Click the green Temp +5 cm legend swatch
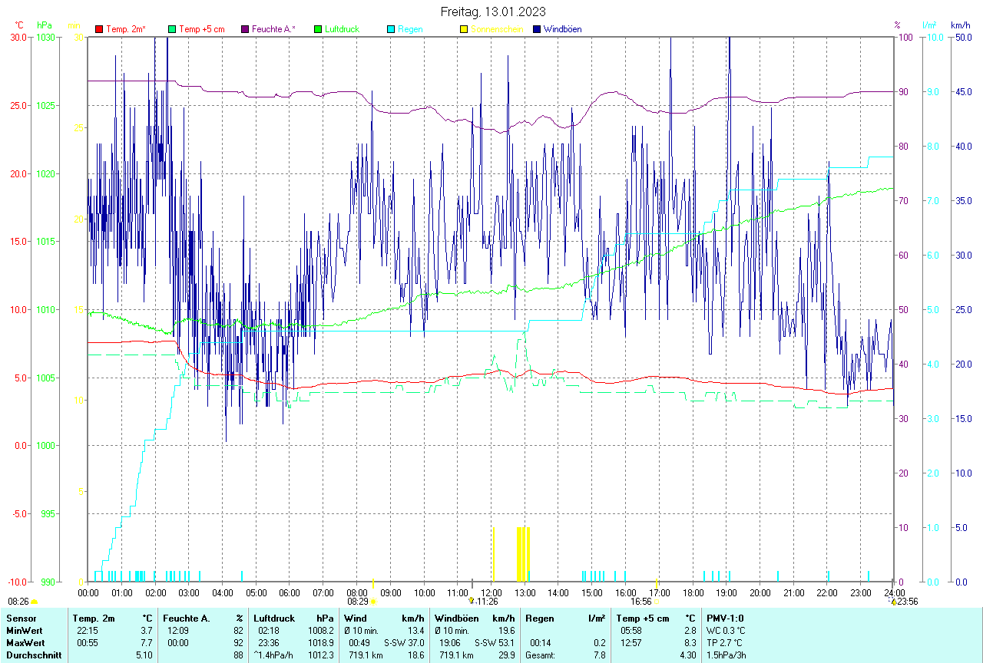 [172, 29]
